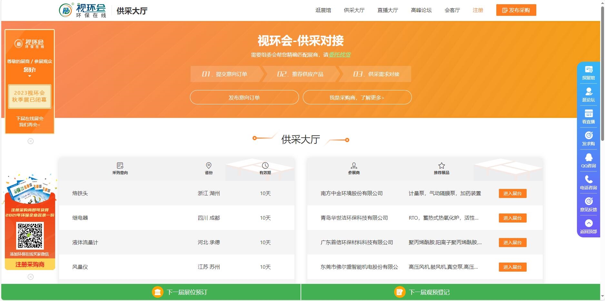Click the page scrollbar down arrow
This screenshot has width=605, height=301.
click(602, 296)
